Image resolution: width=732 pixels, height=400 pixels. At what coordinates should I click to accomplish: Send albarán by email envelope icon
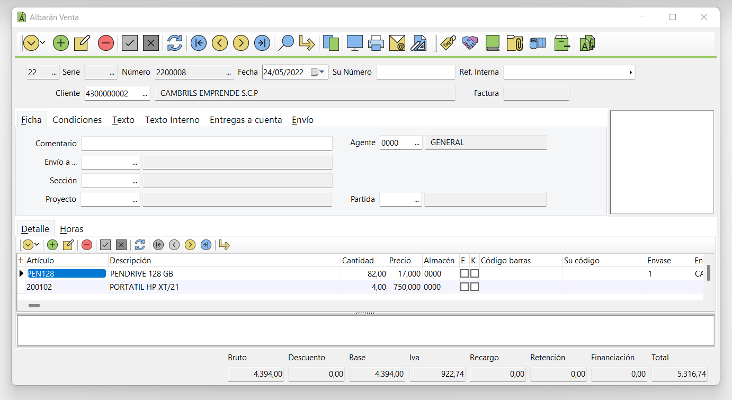tap(397, 43)
